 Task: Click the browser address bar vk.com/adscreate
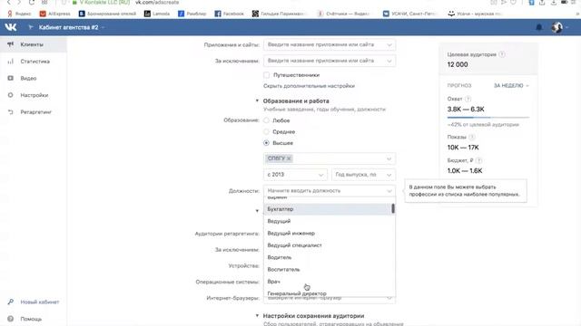[x=157, y=2]
